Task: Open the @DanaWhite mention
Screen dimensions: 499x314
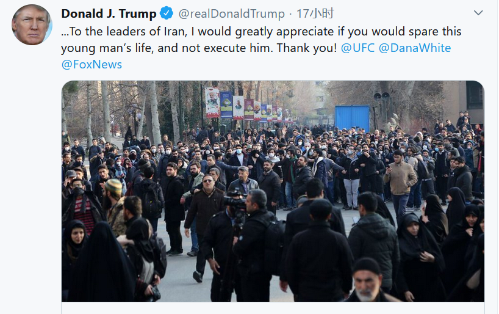Action: [415, 48]
